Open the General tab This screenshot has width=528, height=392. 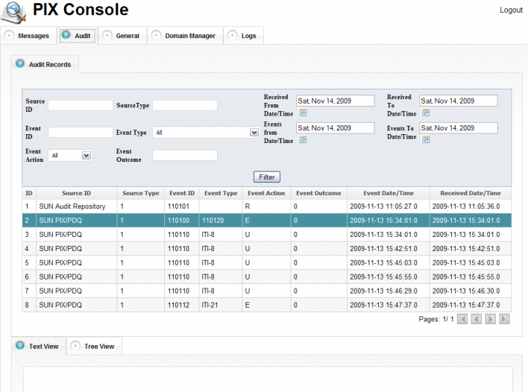[122, 36]
